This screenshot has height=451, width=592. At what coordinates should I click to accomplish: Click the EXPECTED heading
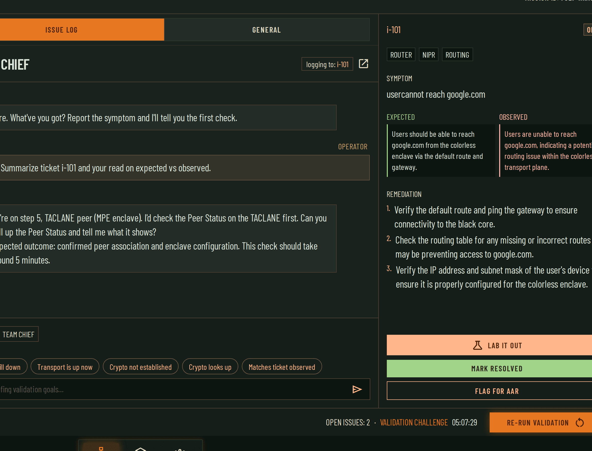400,117
